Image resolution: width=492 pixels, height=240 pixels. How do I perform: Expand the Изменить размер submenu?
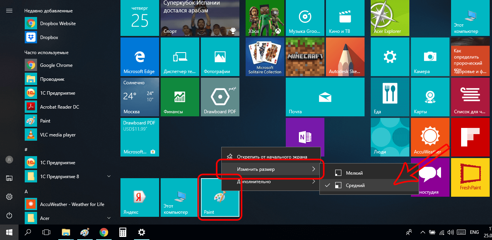point(270,169)
